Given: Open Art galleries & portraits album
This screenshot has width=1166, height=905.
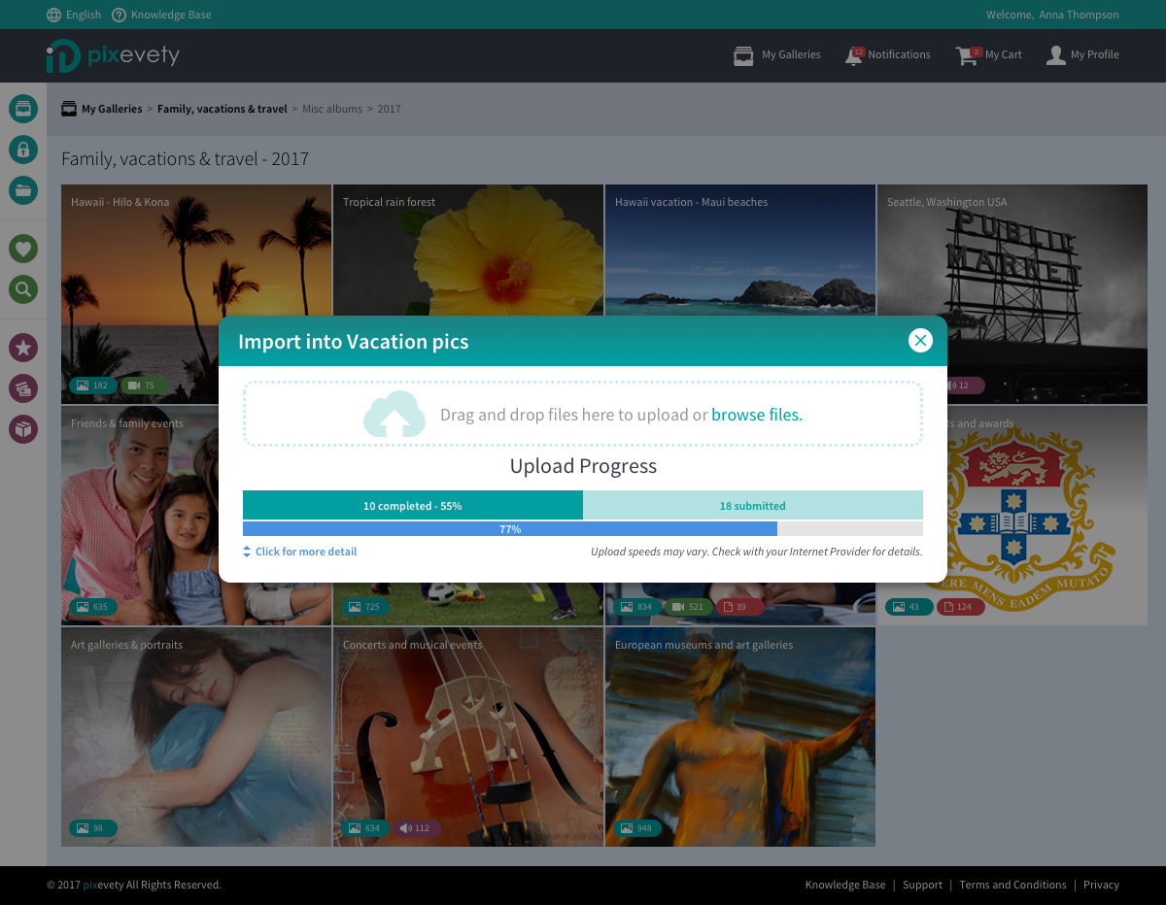Looking at the screenshot, I should tap(196, 737).
